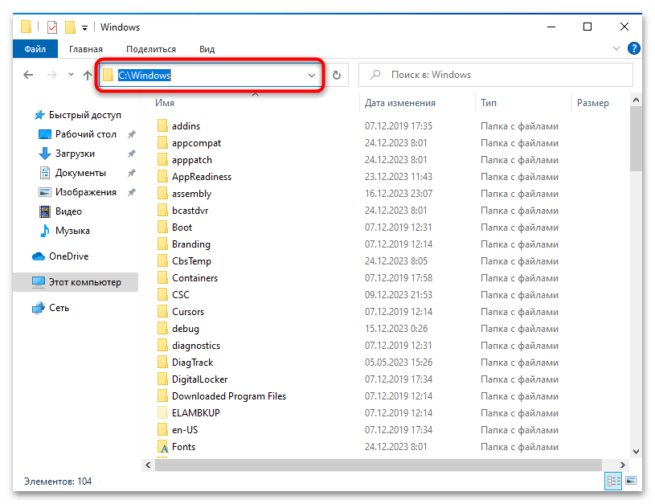Click the Properties checkmark icon in title bar
This screenshot has width=655, height=504.
point(51,27)
